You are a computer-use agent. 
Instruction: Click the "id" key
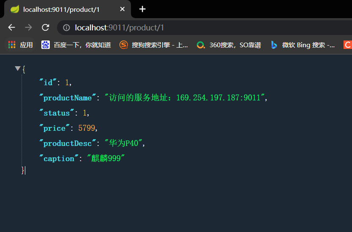click(x=48, y=82)
